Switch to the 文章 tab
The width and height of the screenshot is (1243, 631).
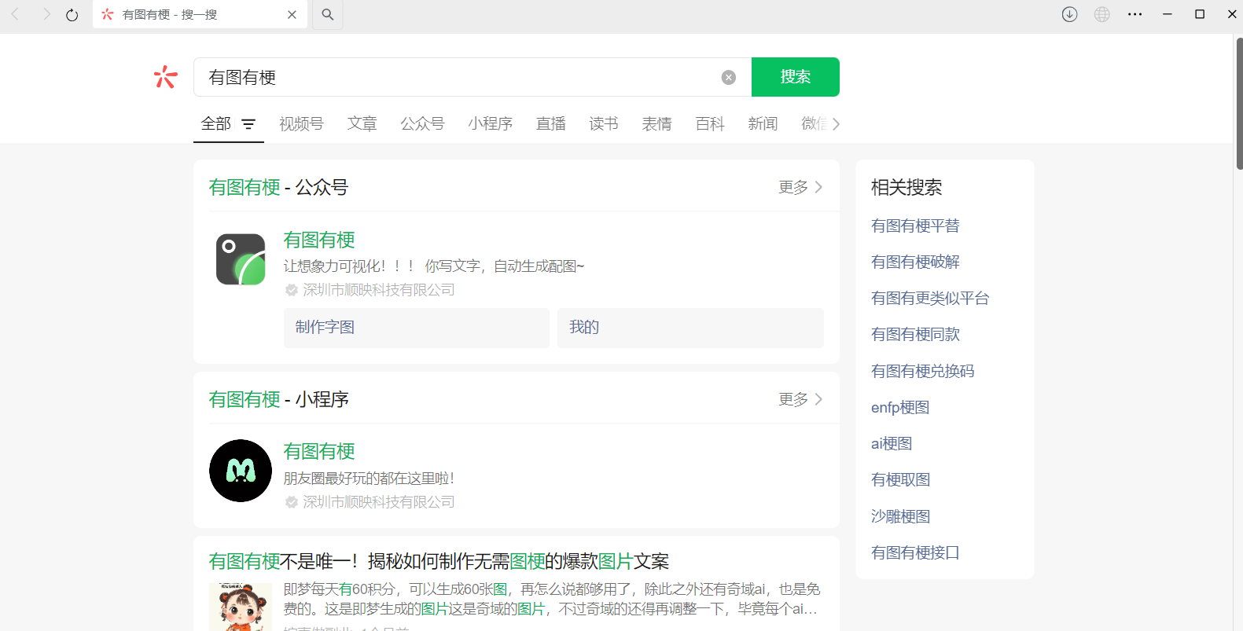tap(362, 124)
